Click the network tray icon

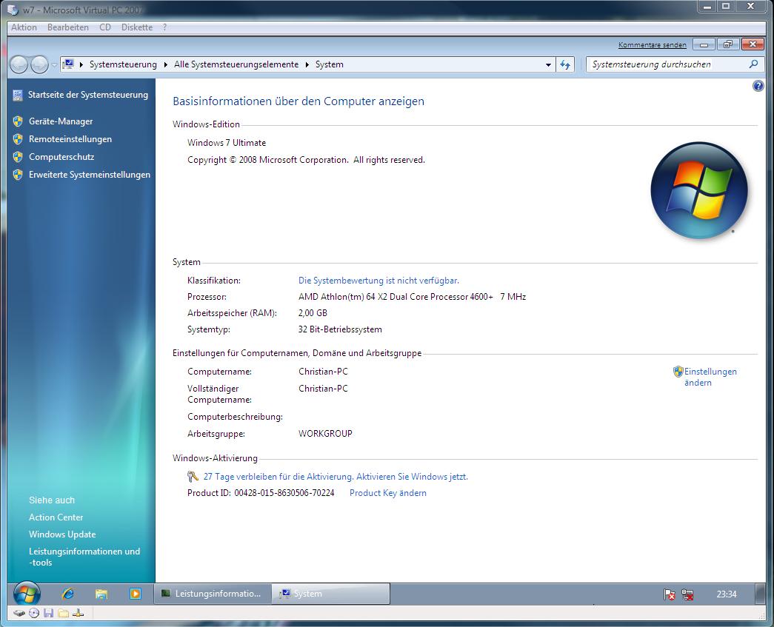pyautogui.click(x=687, y=595)
